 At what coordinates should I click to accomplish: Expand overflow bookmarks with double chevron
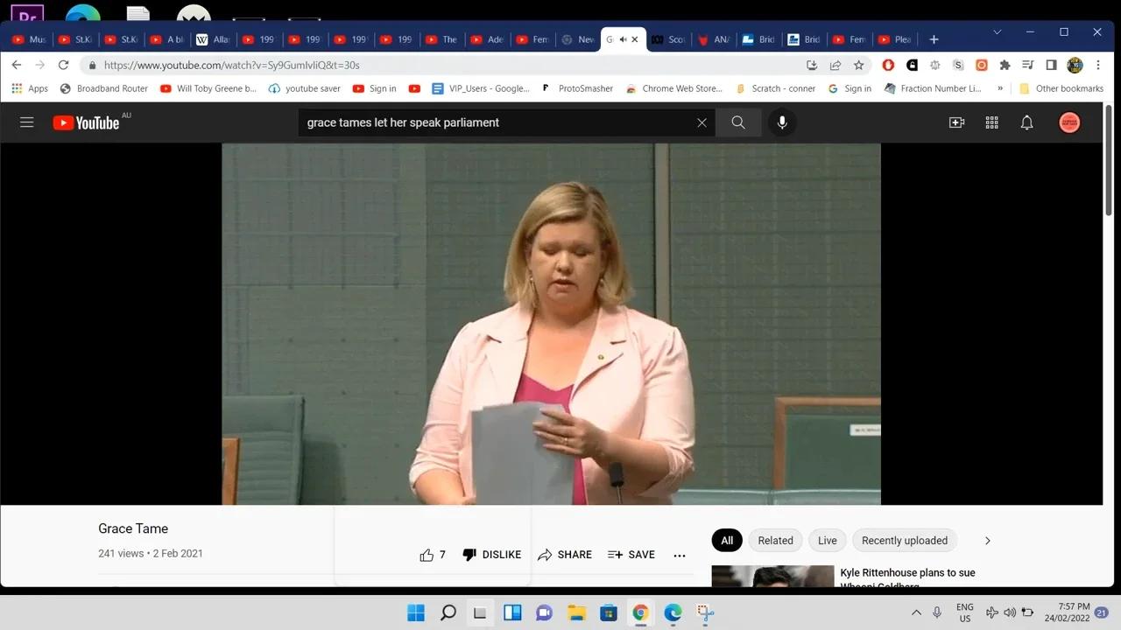tap(1000, 88)
